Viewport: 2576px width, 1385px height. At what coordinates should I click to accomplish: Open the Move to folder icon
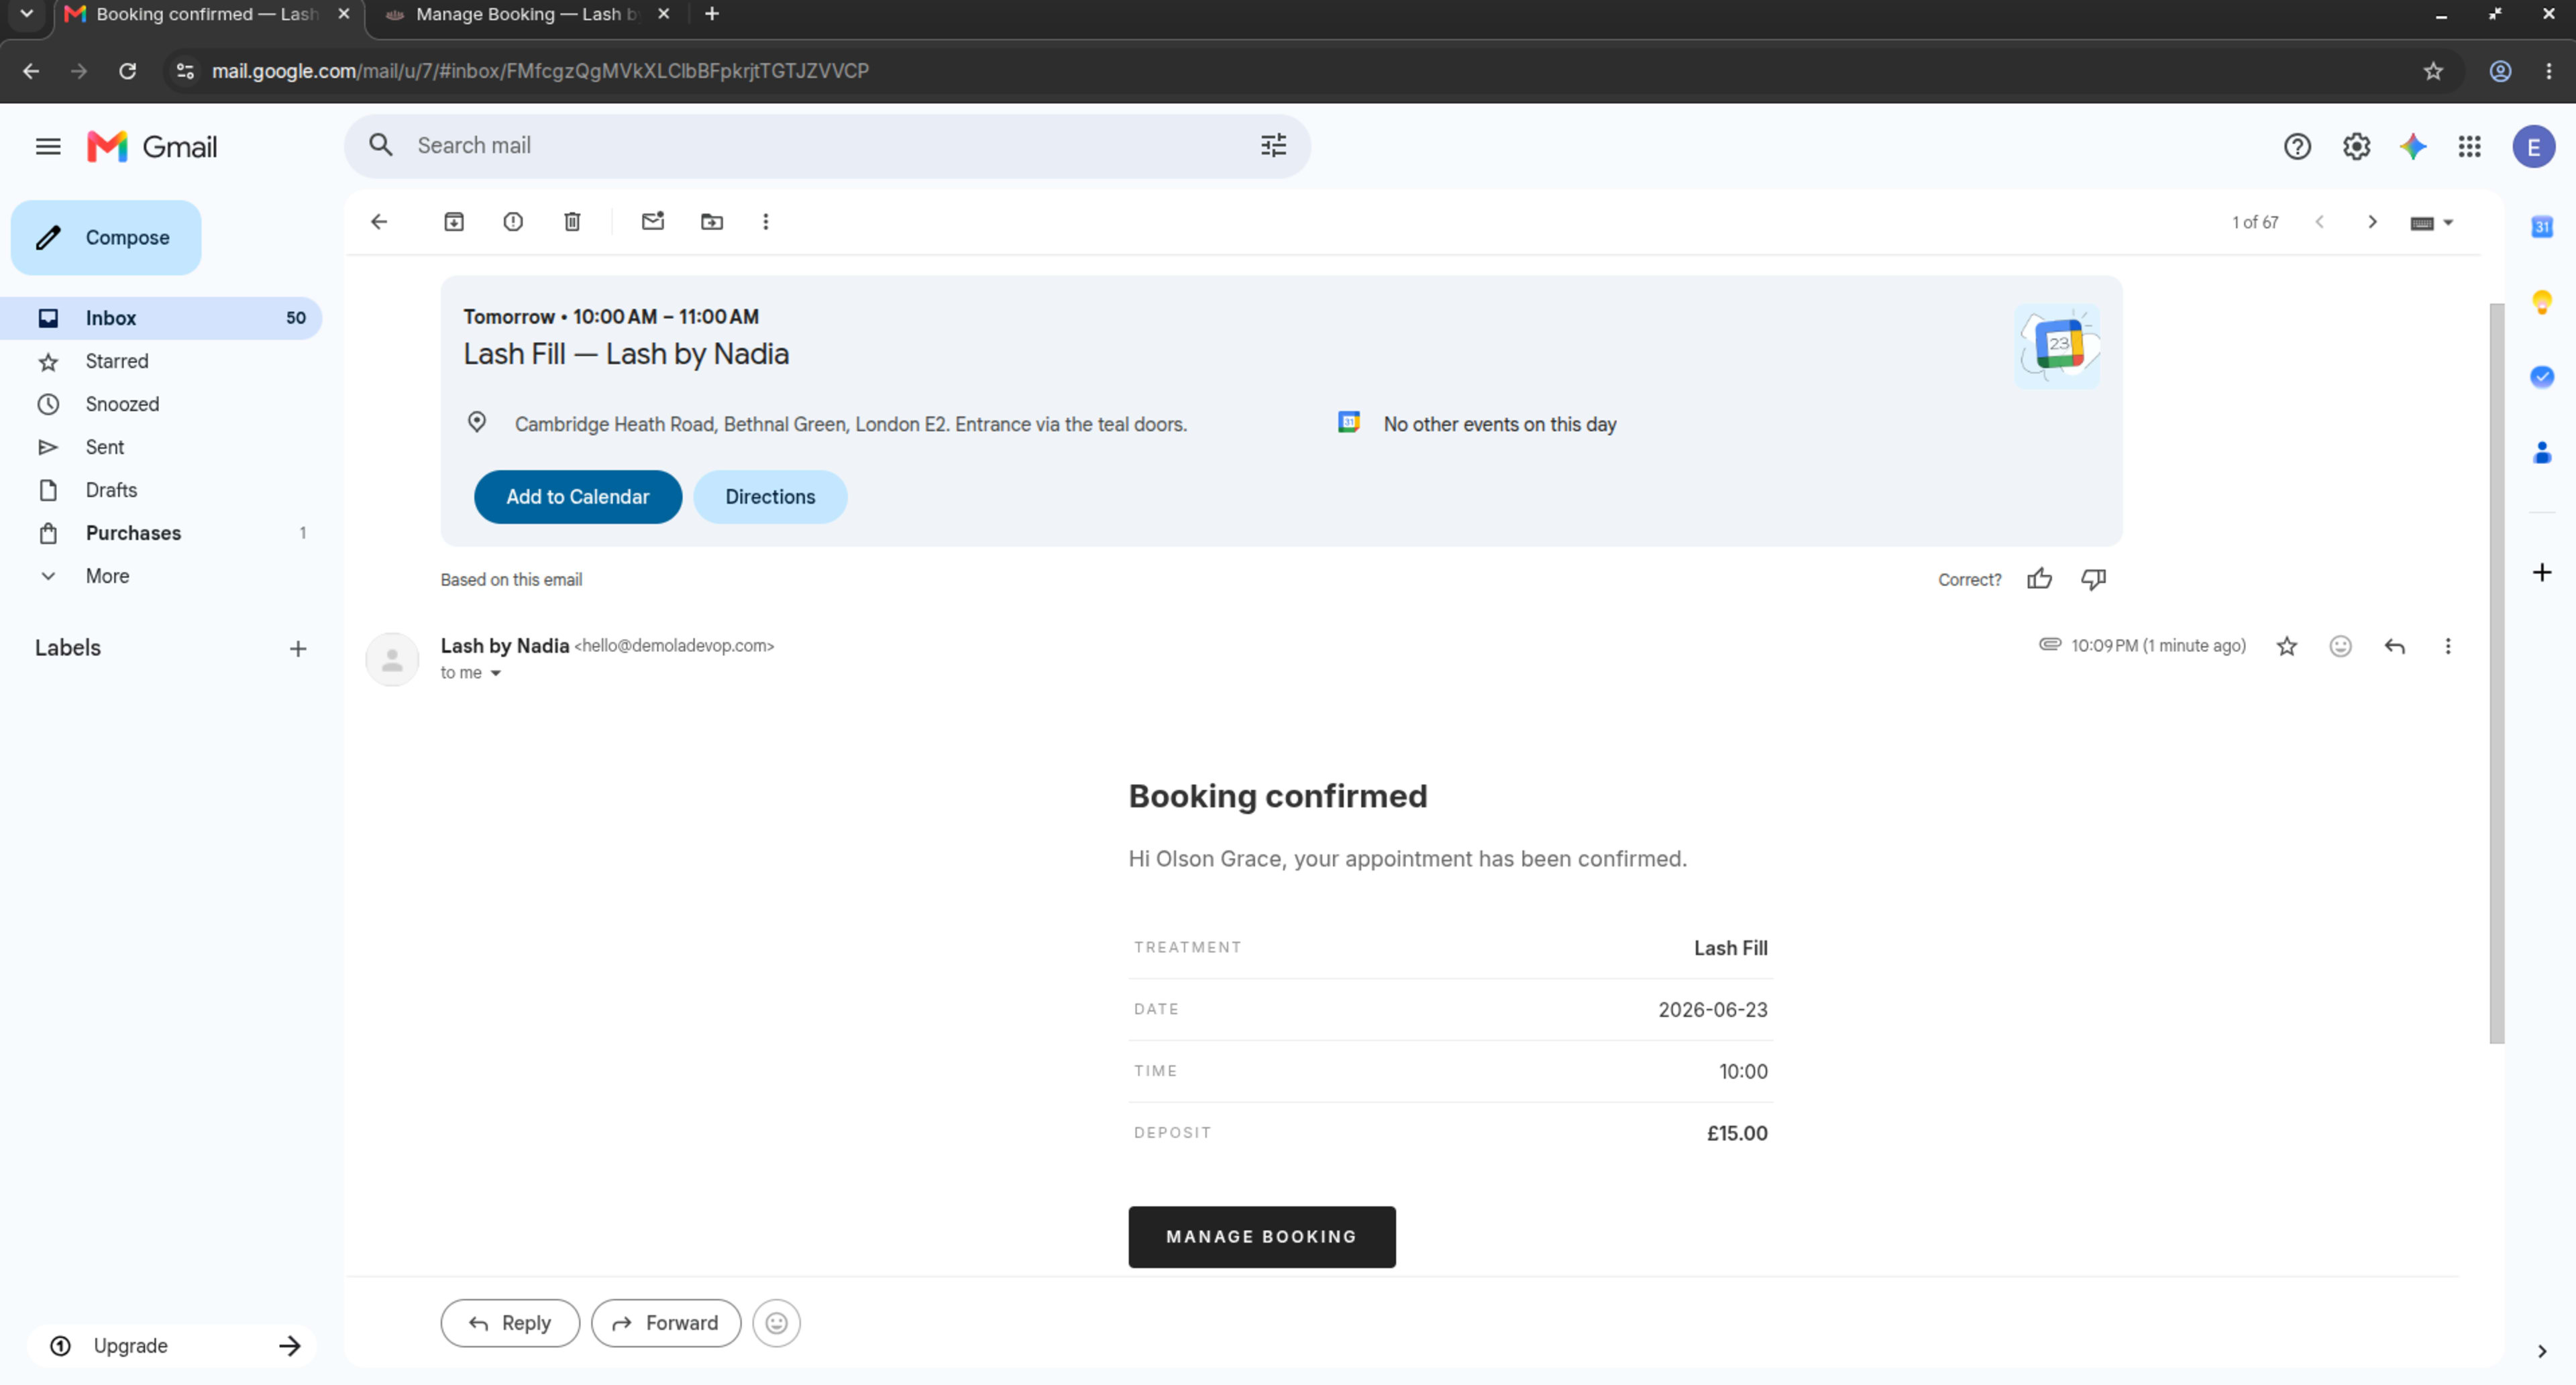tap(712, 222)
